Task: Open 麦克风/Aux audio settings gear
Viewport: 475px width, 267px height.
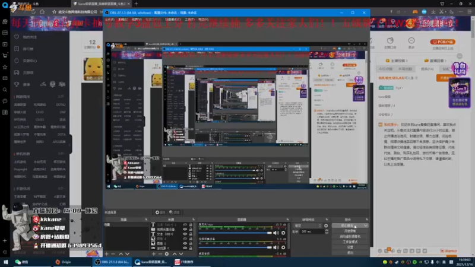Action: [x=283, y=233]
